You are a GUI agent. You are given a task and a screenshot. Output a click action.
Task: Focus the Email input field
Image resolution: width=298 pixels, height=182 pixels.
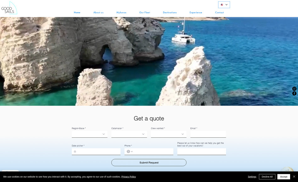tap(208, 134)
